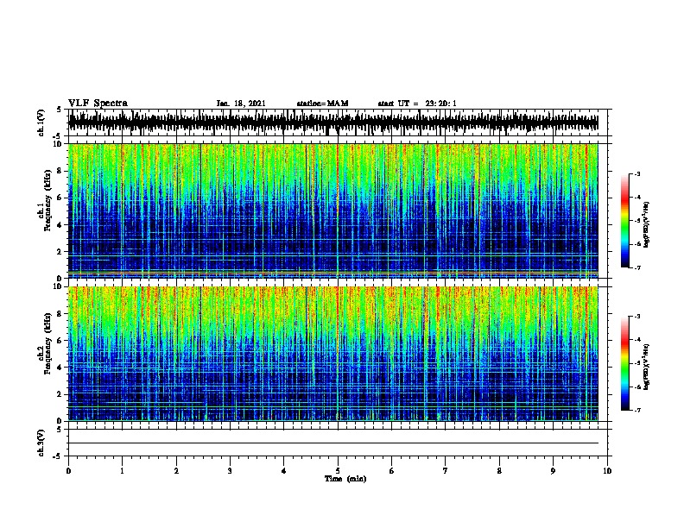Image resolution: width=684 pixels, height=528 pixels.
Task: Click inside the ch.2 spectrogram panel
Action: pos(333,354)
